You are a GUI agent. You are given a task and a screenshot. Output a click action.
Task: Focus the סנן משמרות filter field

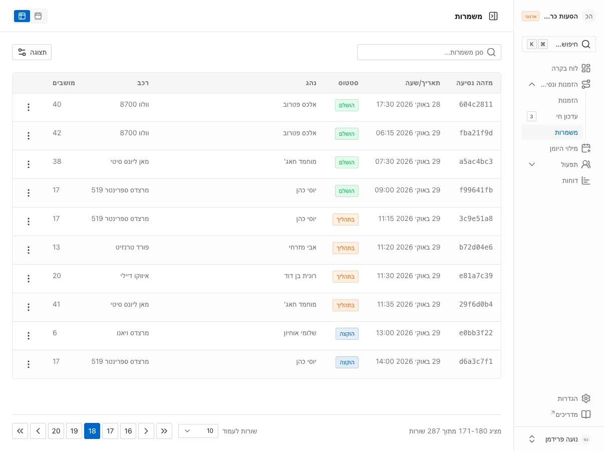click(x=429, y=52)
